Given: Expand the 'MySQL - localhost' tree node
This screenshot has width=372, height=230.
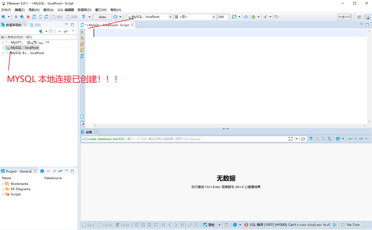Looking at the screenshot, I should point(3,48).
